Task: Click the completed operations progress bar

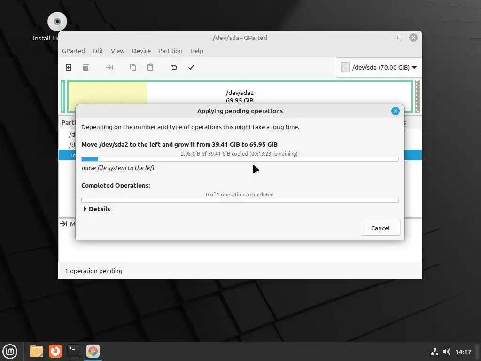Action: coord(240,200)
